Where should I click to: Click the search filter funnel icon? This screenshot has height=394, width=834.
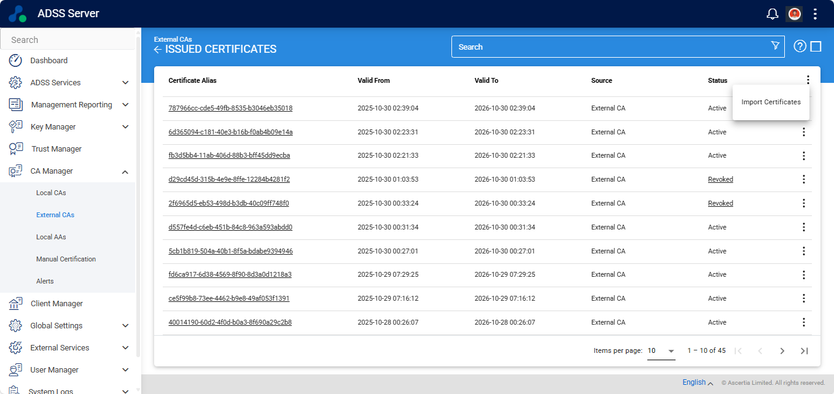775,46
